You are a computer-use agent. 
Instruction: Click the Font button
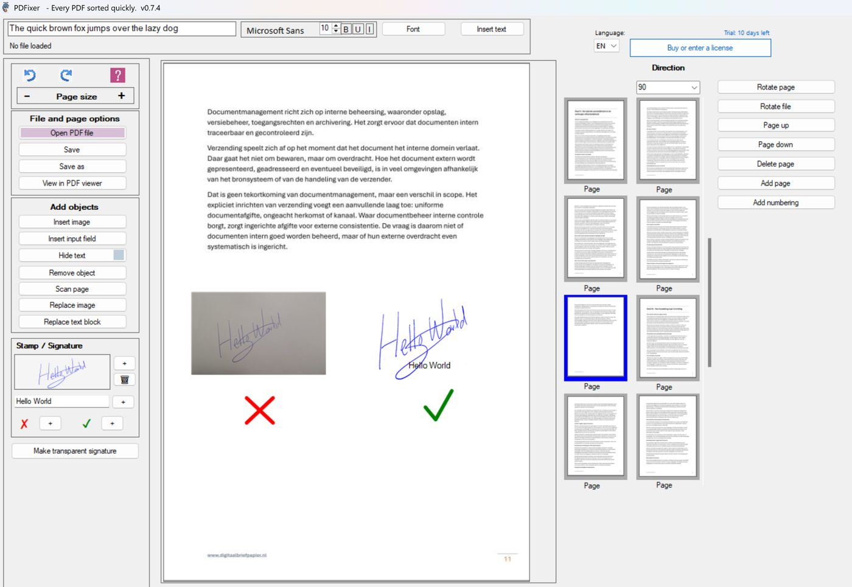(413, 29)
